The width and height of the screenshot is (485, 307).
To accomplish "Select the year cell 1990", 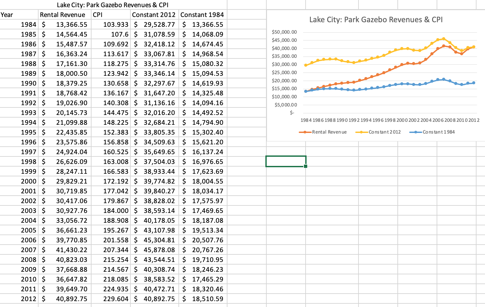I will click(x=19, y=83).
